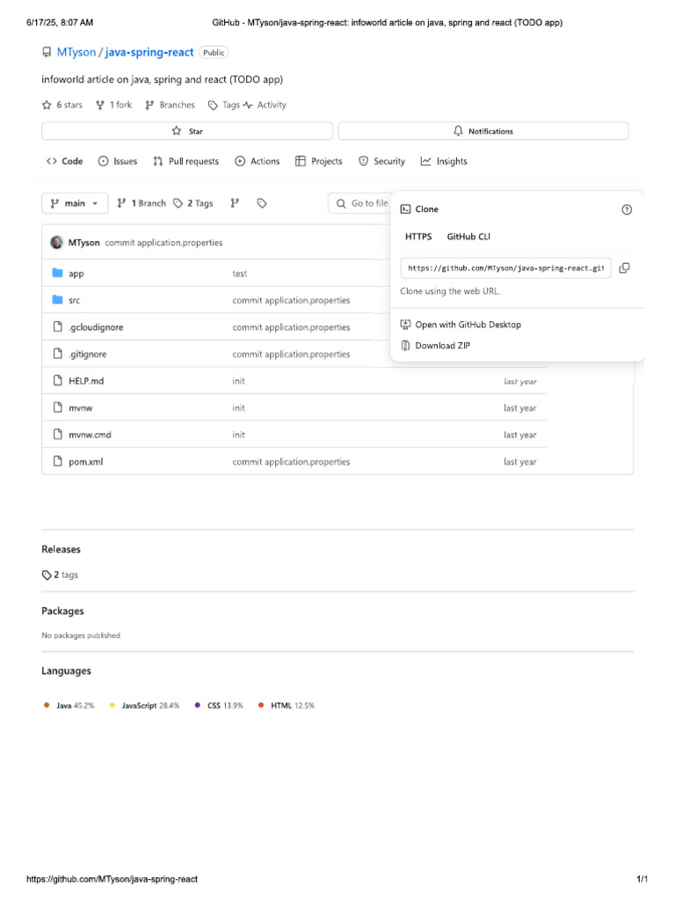675x901 pixels.
Task: Click the 2 Tags link
Action: pyautogui.click(x=193, y=203)
